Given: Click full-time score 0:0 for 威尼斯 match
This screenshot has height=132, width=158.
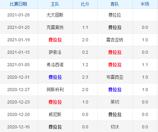Looking at the screenshot, I should pos(85,114).
